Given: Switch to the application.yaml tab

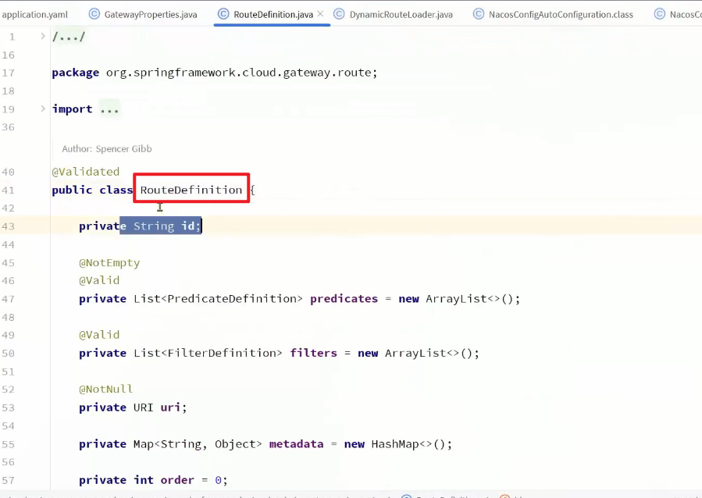Looking at the screenshot, I should coord(35,14).
